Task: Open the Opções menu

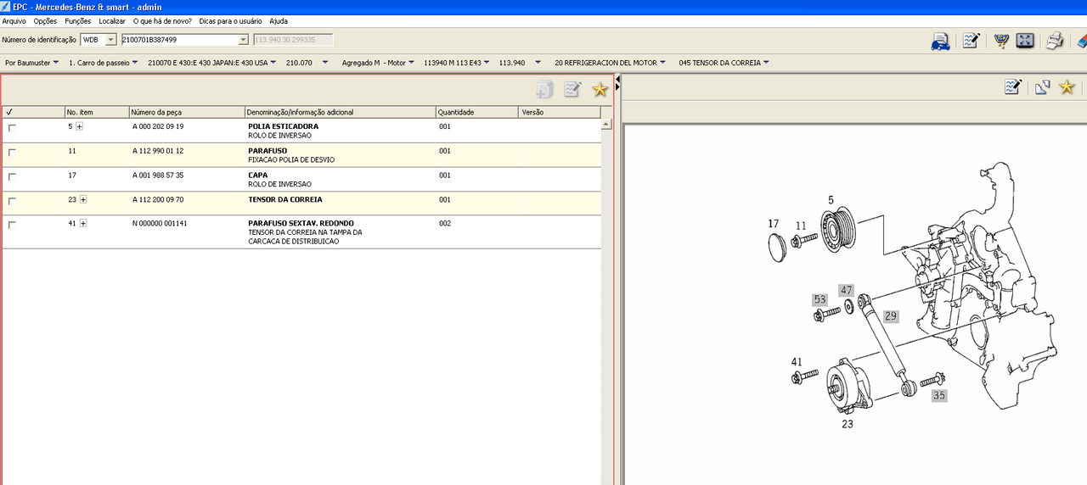Action: 46,20
